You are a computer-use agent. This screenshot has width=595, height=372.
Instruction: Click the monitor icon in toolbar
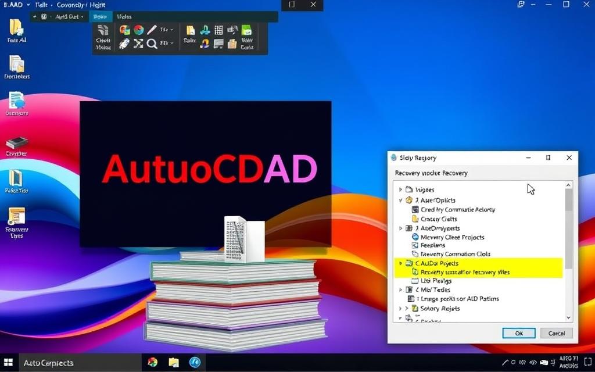(x=219, y=44)
